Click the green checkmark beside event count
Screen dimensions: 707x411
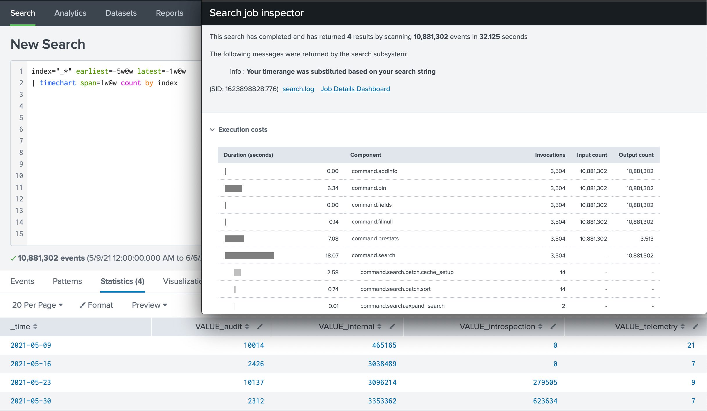click(13, 258)
